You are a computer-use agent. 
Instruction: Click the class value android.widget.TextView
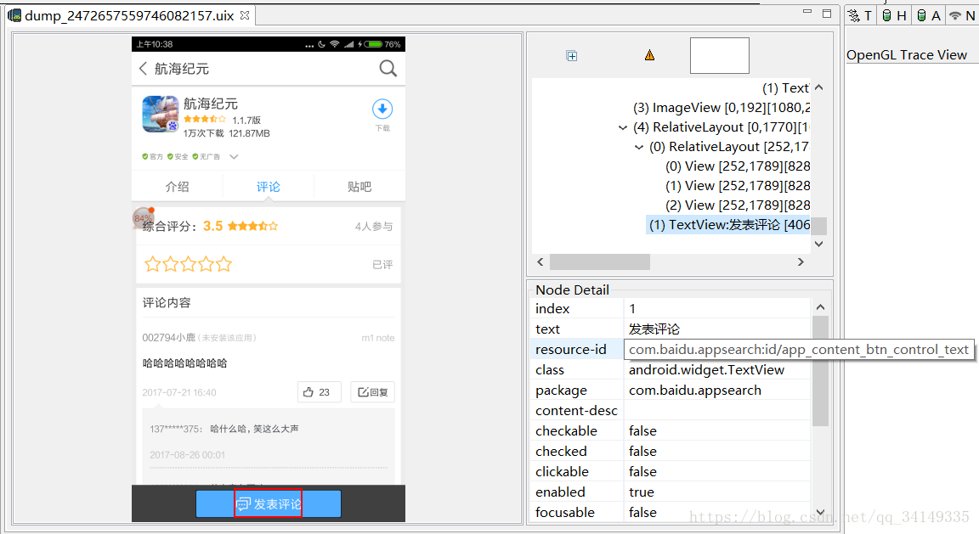click(x=706, y=370)
